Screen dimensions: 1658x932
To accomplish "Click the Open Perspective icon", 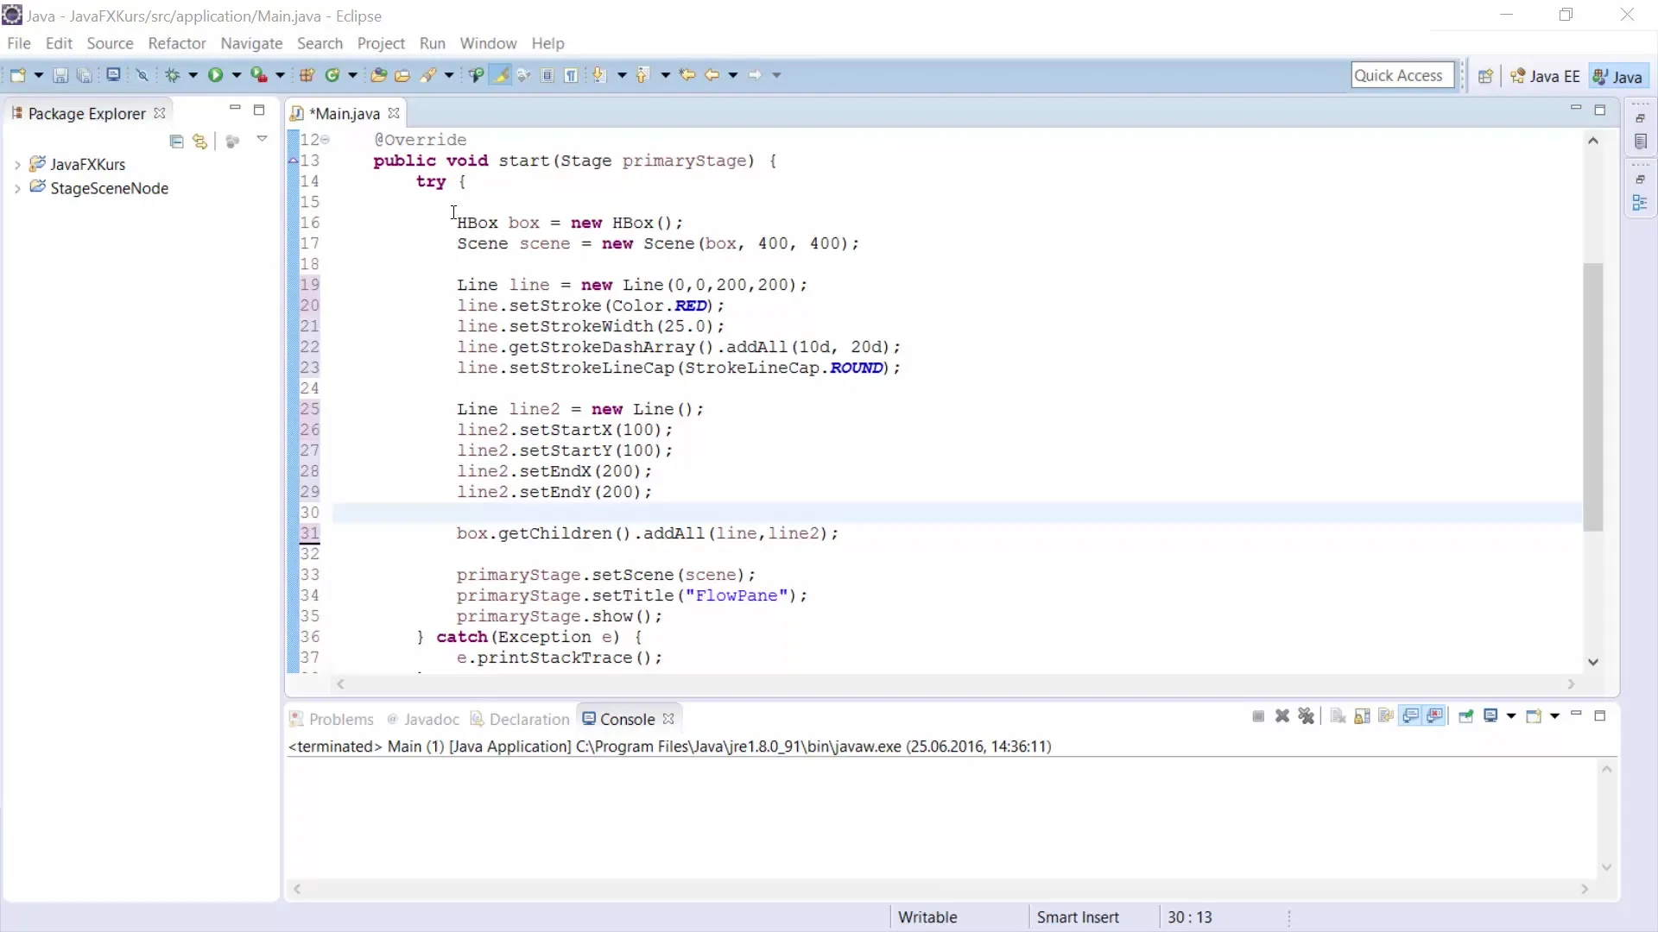I will click(1485, 76).
